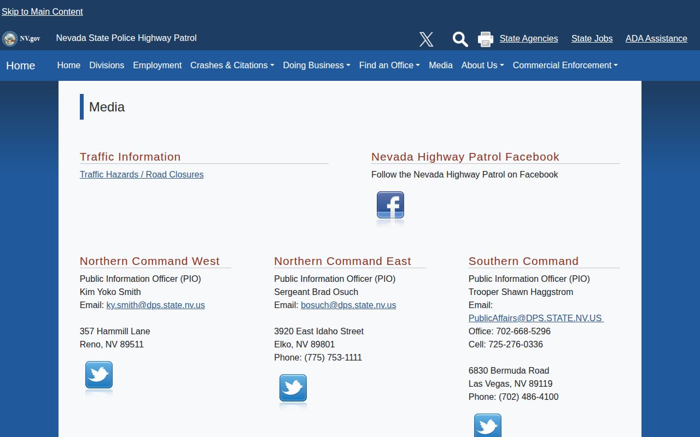The image size is (700, 437).
Task: Open the ADA Assistance link
Action: 656,39
